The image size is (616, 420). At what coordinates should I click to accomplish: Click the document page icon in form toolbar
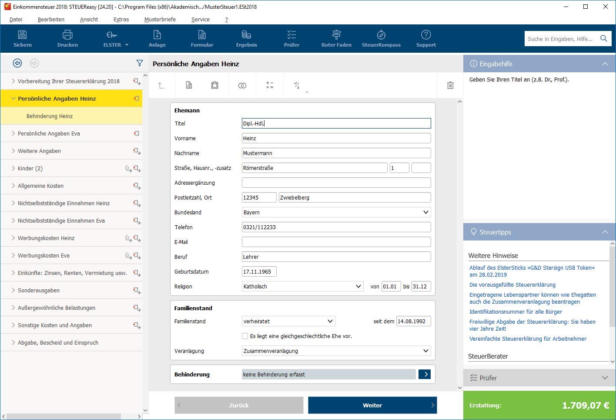coord(189,85)
